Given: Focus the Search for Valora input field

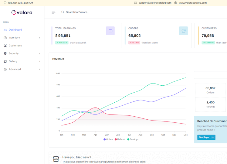Looking at the screenshot, I should 91,12.
